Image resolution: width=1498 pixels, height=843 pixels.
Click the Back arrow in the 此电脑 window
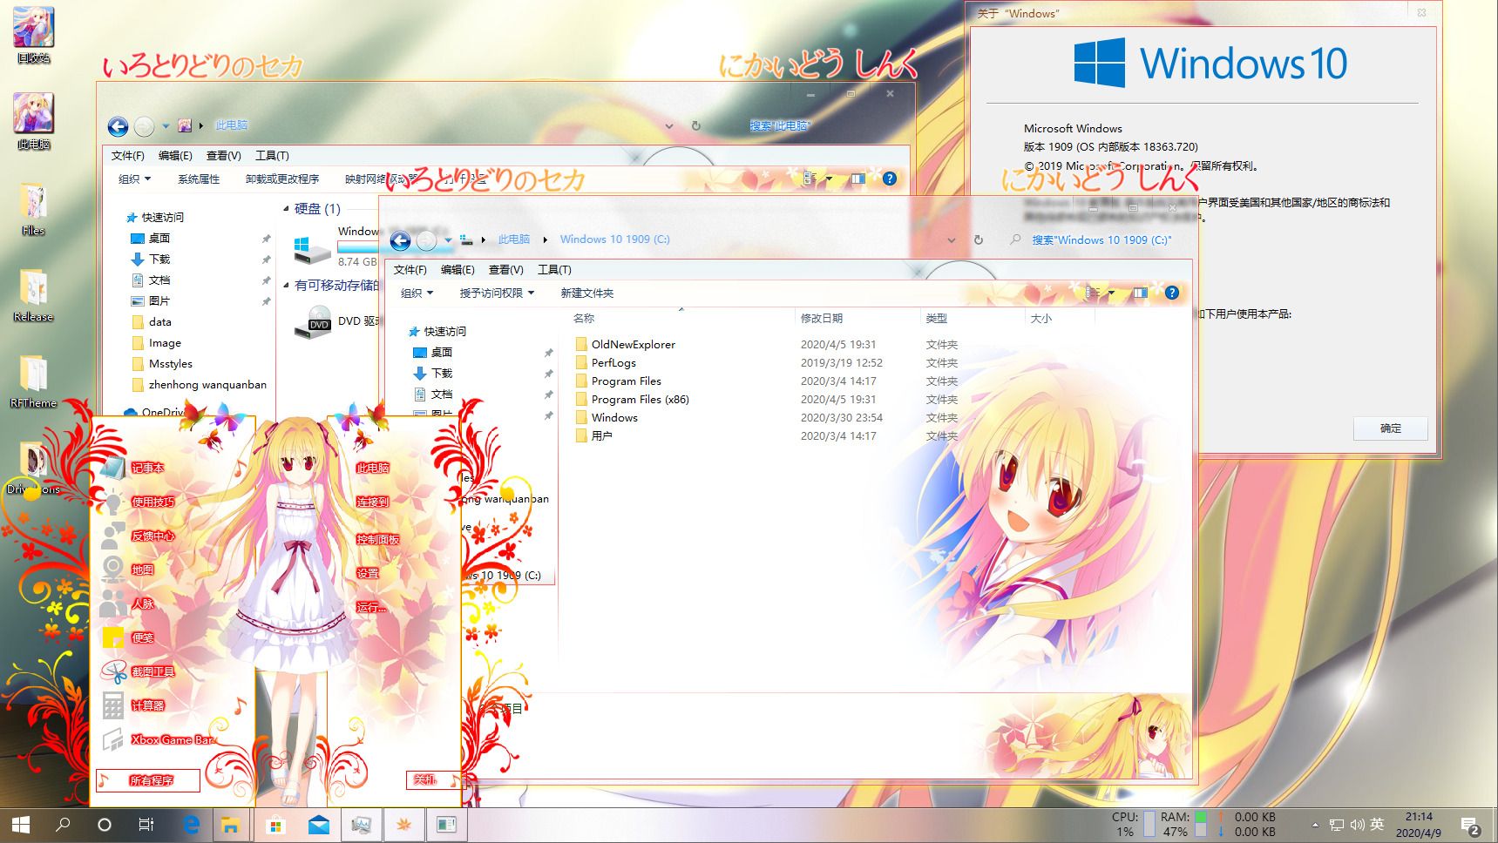coord(118,126)
